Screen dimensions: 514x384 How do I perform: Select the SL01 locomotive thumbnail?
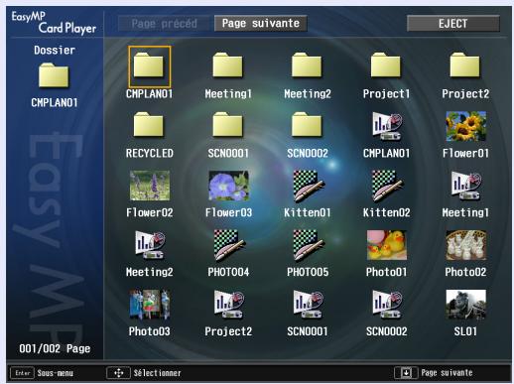[465, 305]
